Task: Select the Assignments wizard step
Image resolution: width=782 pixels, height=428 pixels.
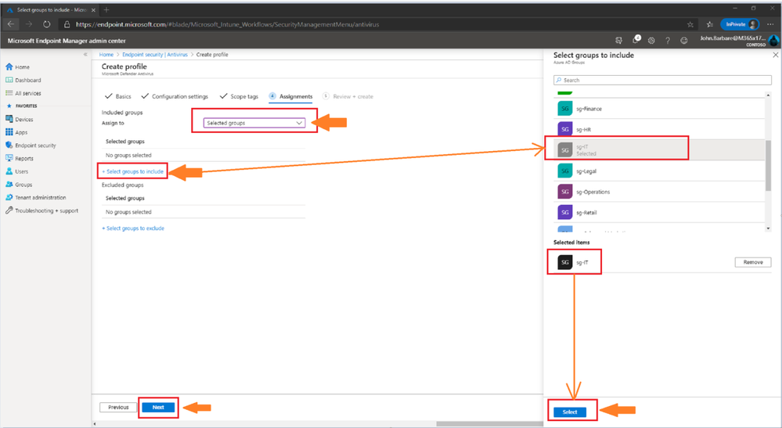Action: (x=290, y=96)
